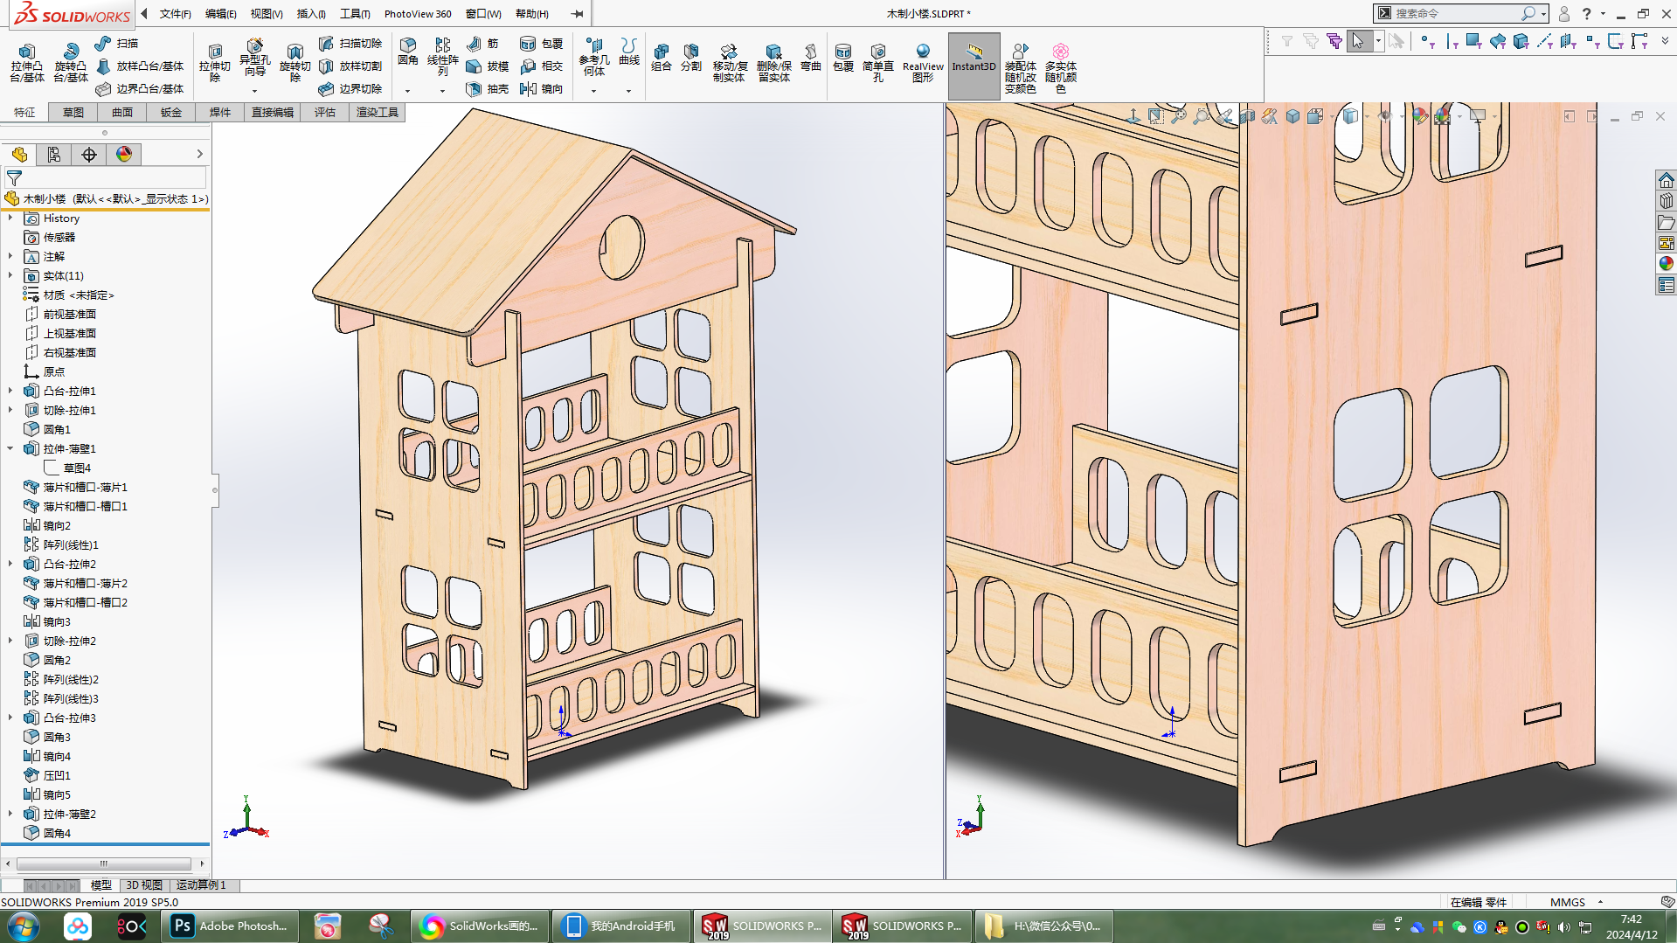The width and height of the screenshot is (1677, 943).
Task: Open SOLIDWORKS Resources home in task pane
Action: click(x=1666, y=180)
